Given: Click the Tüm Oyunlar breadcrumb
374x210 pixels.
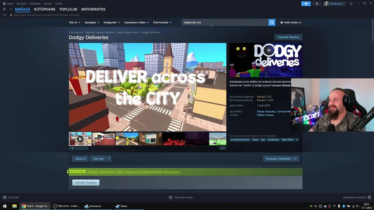Looking at the screenshot, I should coord(76,32).
